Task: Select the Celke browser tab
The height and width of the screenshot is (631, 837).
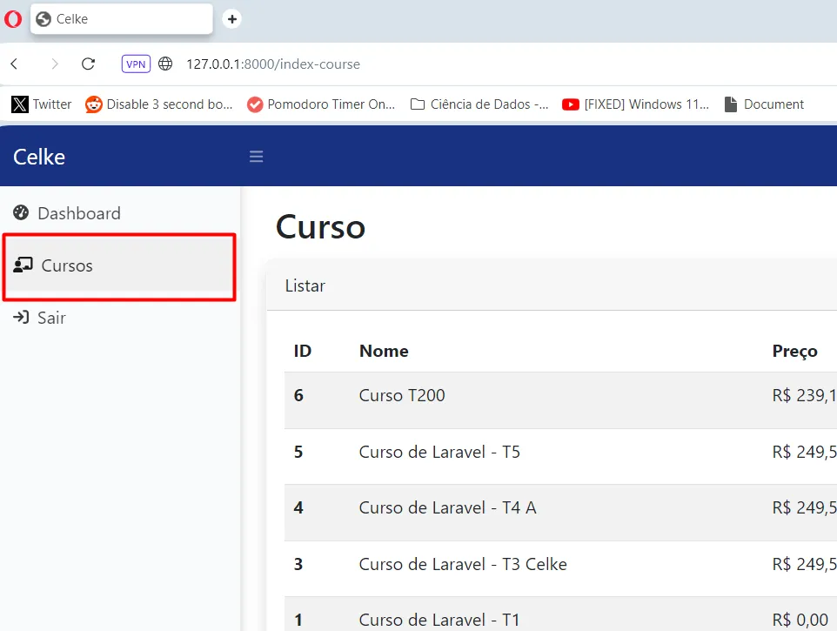Action: (x=121, y=19)
